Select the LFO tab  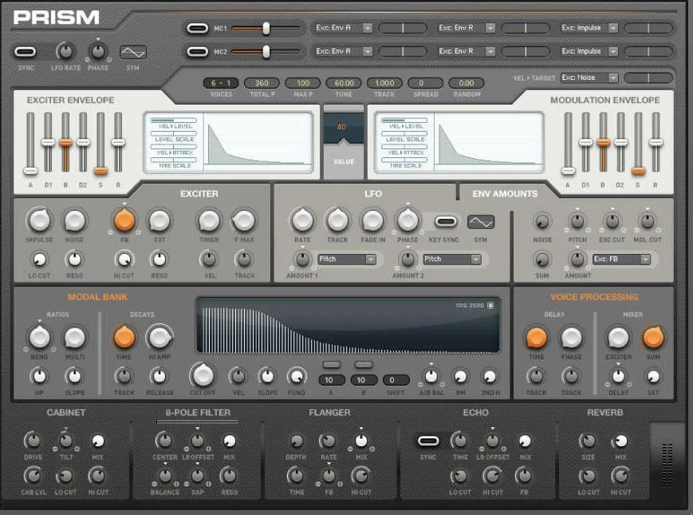[373, 194]
